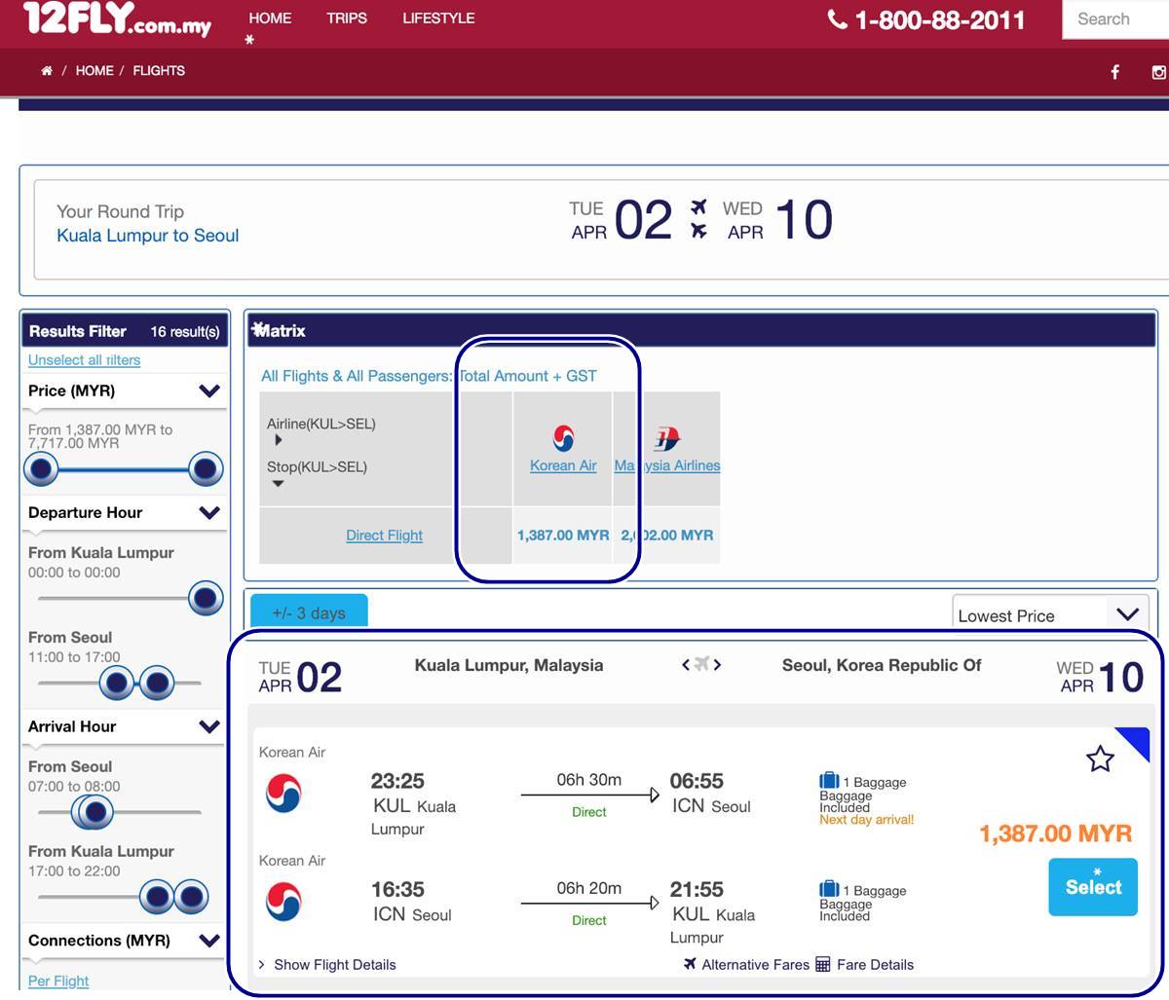The width and height of the screenshot is (1169, 1000).
Task: Collapse the Arrival Hour filter section
Action: click(209, 726)
